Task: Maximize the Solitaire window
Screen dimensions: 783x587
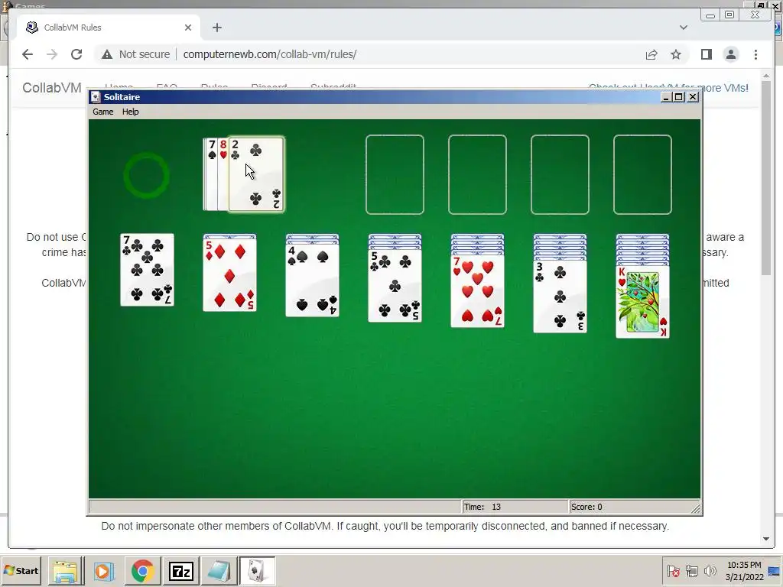Action: (x=679, y=97)
